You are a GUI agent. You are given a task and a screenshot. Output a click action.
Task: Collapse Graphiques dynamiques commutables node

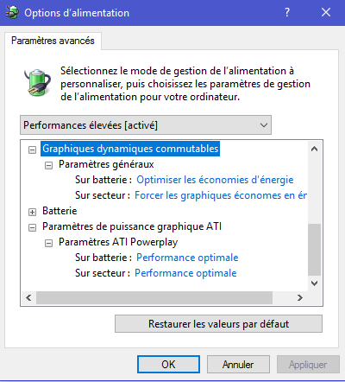[x=32, y=150]
